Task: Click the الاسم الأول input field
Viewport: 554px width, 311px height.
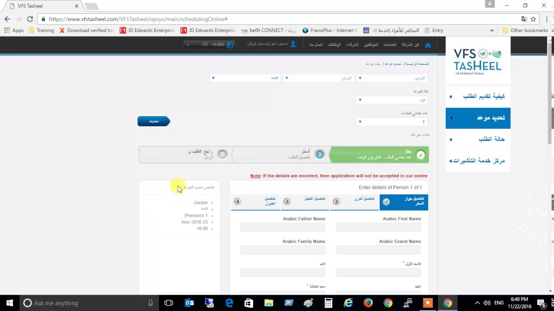Action: click(378, 273)
